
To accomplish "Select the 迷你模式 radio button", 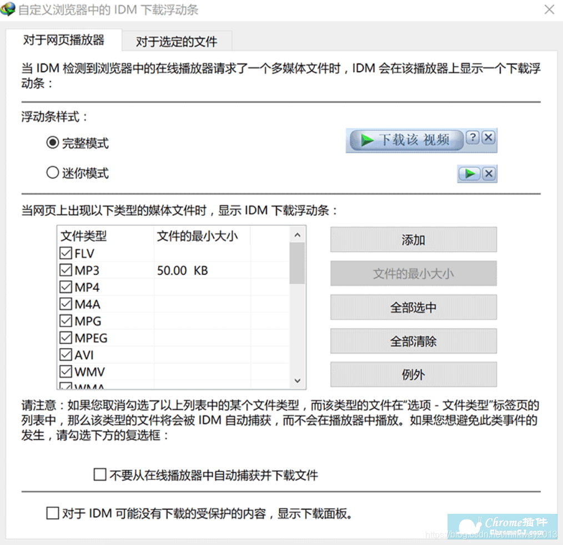I will (x=52, y=172).
